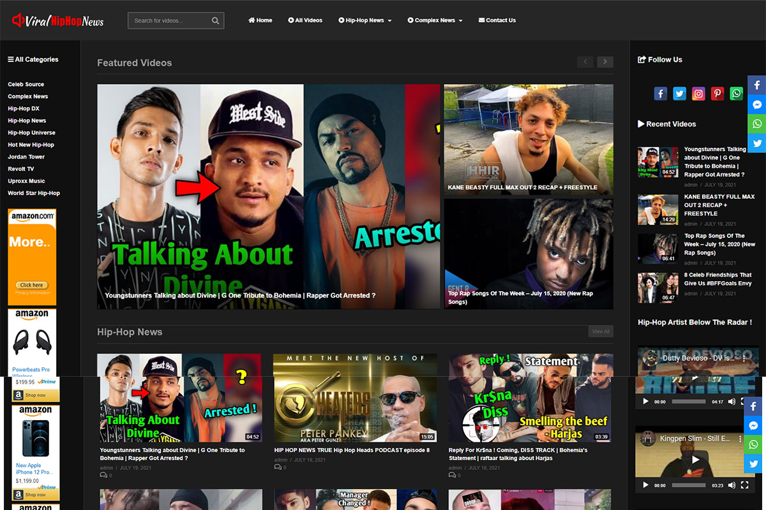This screenshot has height=510, width=766.
Task: Open featured Top Rap Songs Of The Week thumbnail
Action: coord(529,254)
